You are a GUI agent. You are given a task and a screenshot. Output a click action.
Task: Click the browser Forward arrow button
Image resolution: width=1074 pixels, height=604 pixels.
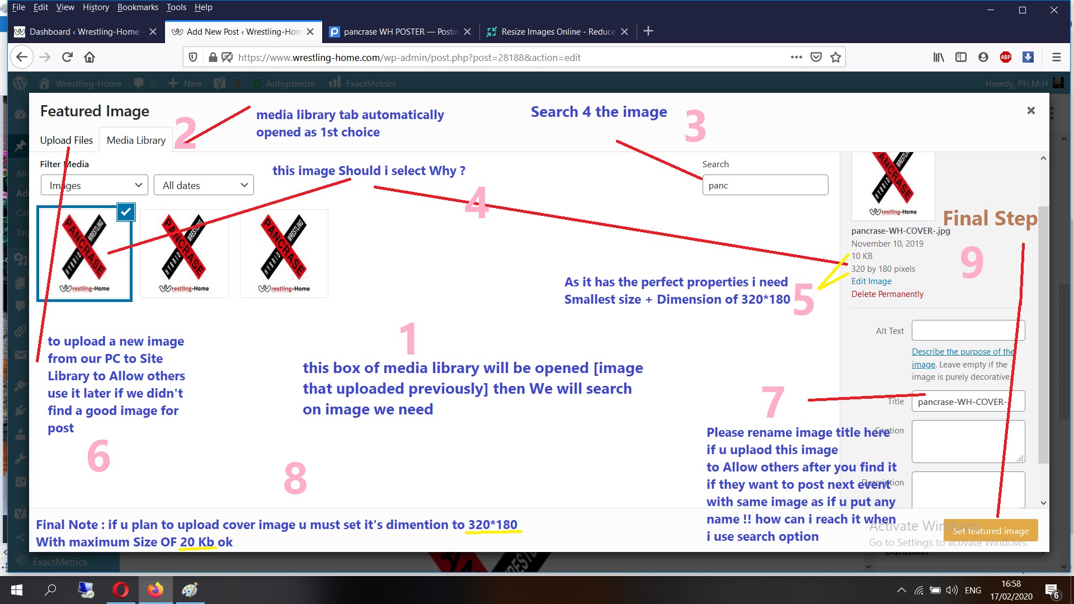(45, 57)
